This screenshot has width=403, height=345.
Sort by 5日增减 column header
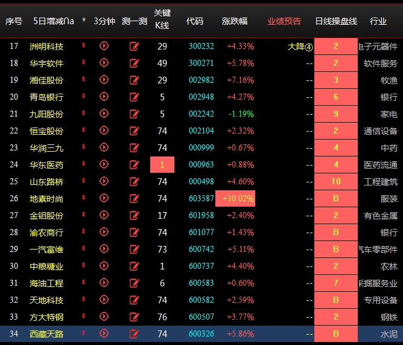[x=54, y=21]
